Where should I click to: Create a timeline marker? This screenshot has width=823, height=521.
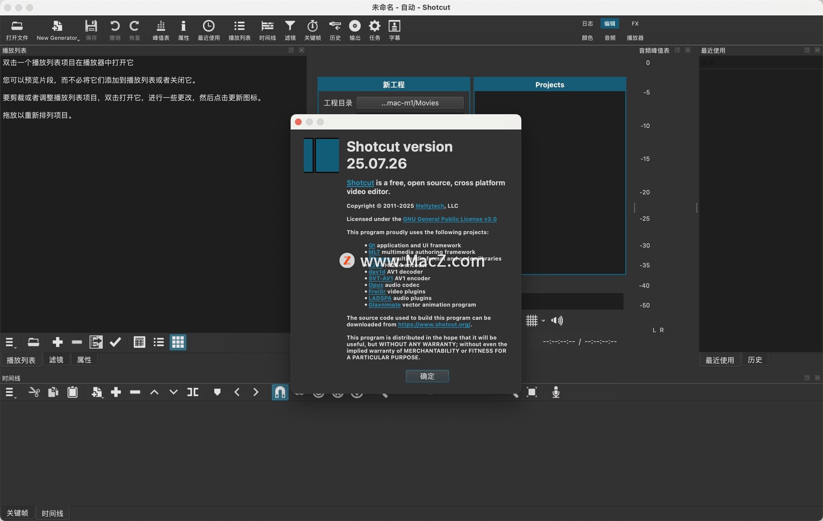pyautogui.click(x=217, y=392)
